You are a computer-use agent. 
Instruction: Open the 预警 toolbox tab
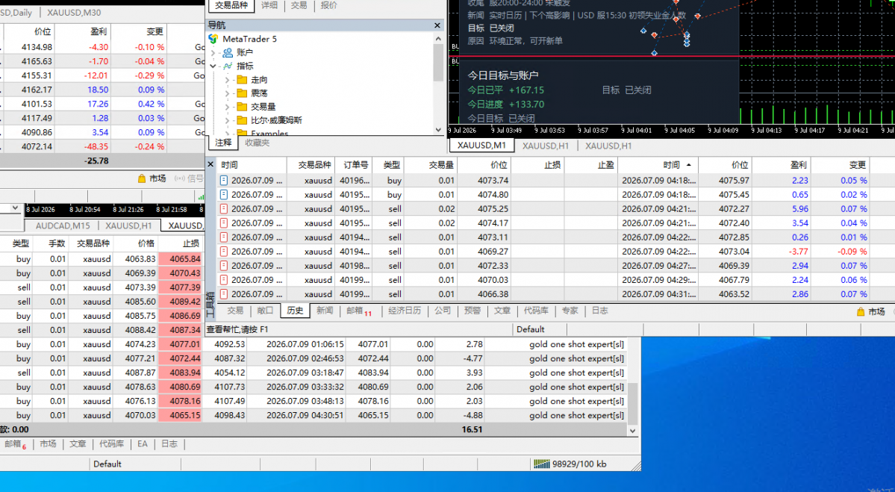click(472, 311)
